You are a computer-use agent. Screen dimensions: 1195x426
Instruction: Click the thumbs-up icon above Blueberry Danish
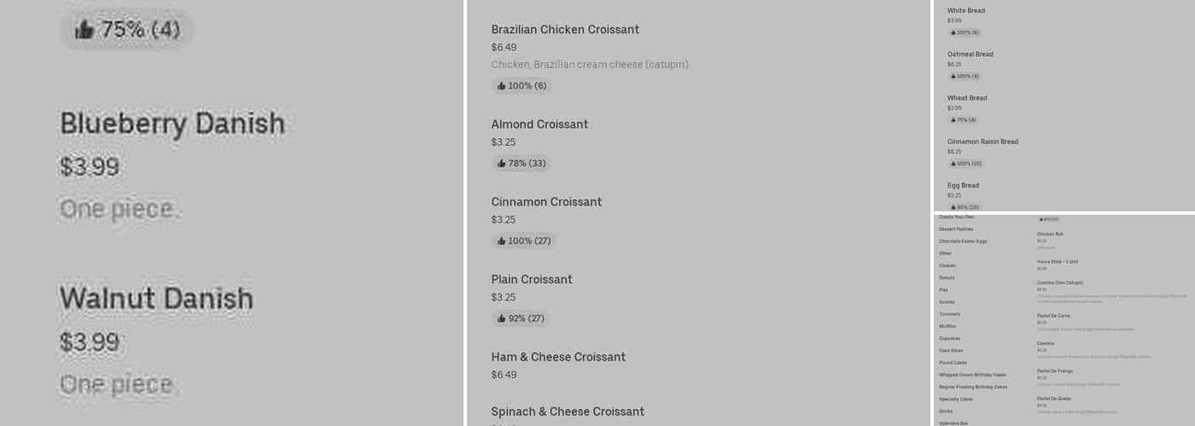[84, 31]
